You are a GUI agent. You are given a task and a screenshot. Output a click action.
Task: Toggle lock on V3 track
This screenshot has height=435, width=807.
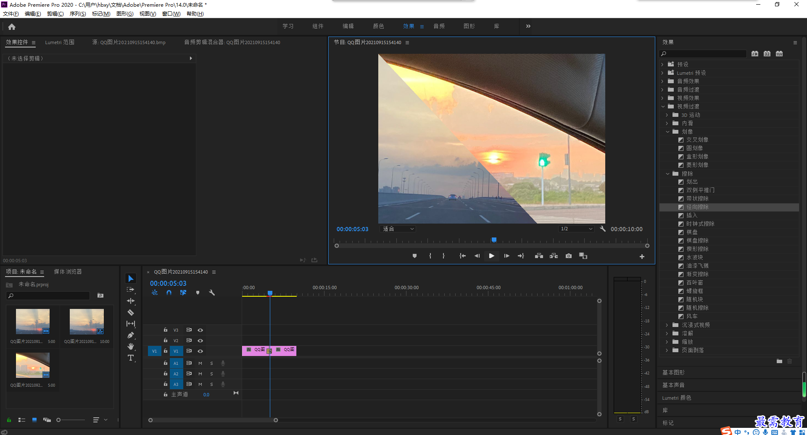166,330
